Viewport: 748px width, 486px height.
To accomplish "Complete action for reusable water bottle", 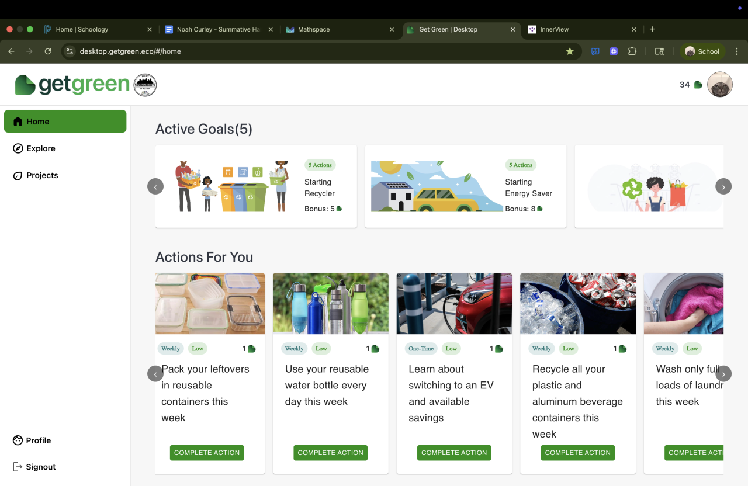I will coord(331,453).
